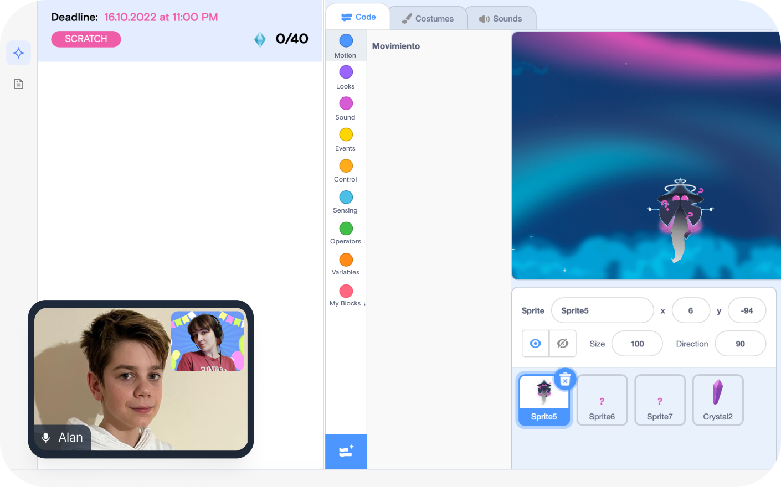
Task: Click the sparkle star icon in left sidebar
Action: click(18, 53)
